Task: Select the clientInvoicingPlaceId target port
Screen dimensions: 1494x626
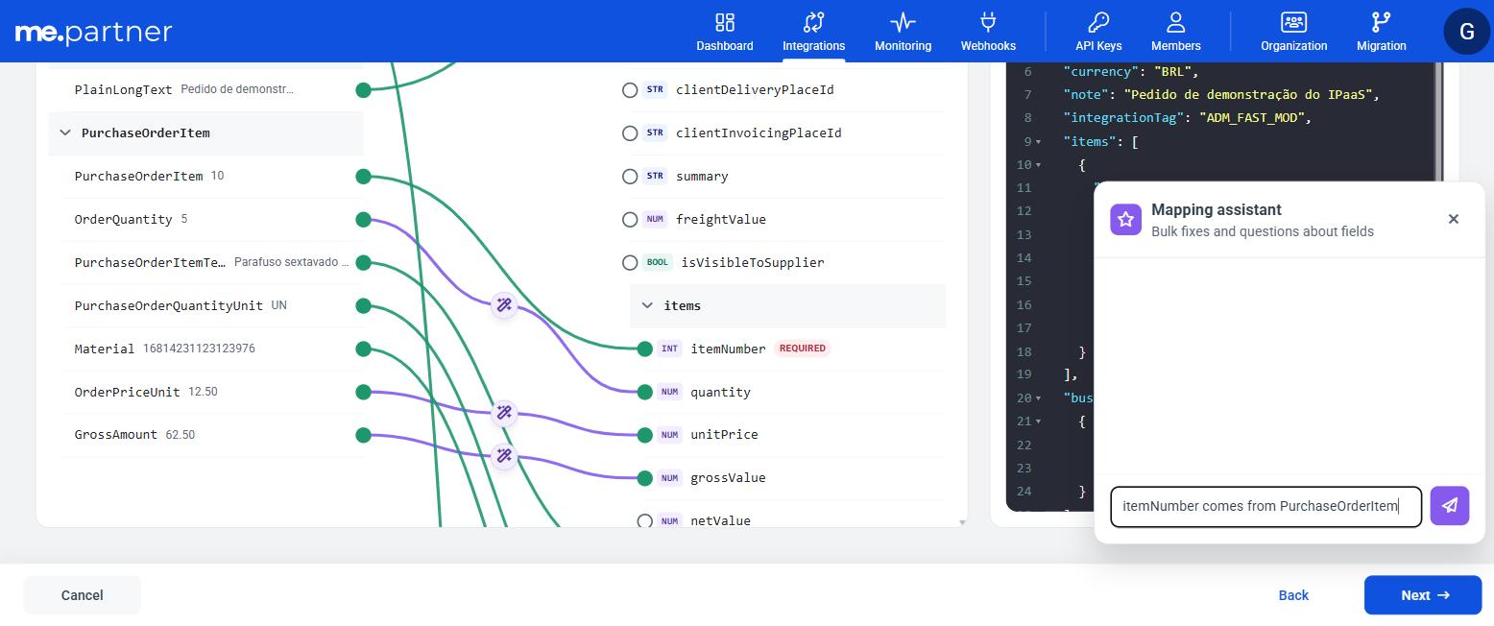Action: [x=630, y=133]
